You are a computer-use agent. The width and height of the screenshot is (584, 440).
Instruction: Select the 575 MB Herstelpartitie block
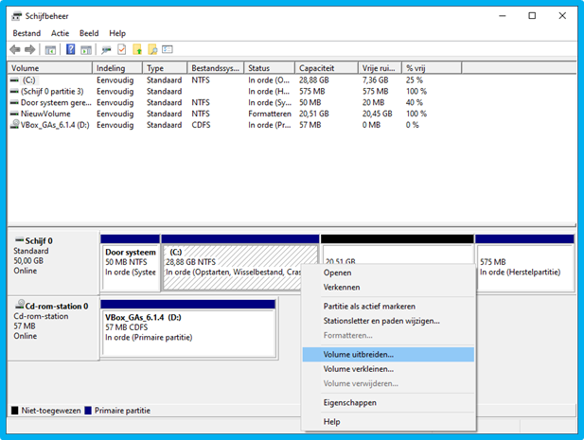(x=524, y=266)
